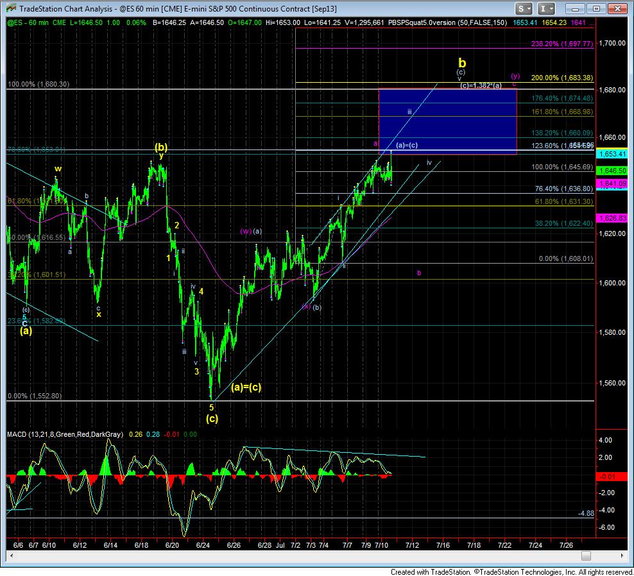Open the S symbol link dropdown
The image size is (634, 576).
pyautogui.click(x=524, y=8)
